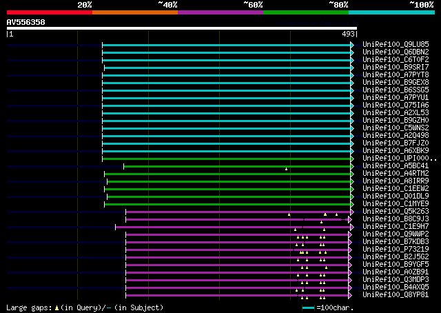This screenshot has width=441, height=313.
Task: Click the orange ~40% identity legend segment
Action: pyautogui.click(x=135, y=12)
